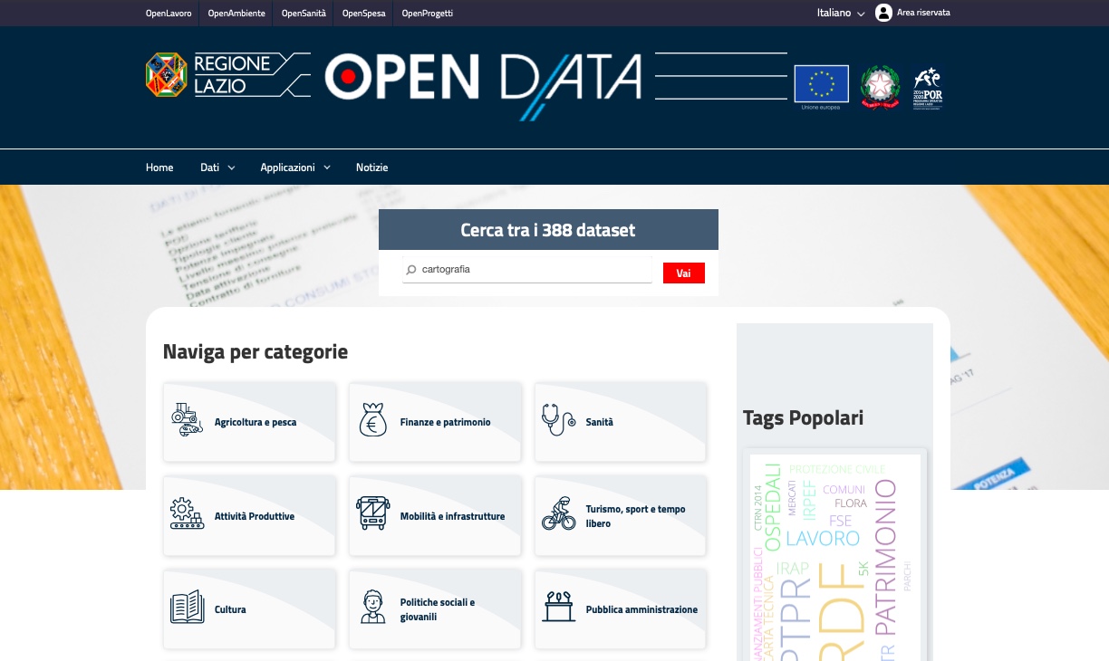Open Turismo, sport e tempo libero category
1109x661 pixels.
click(621, 516)
